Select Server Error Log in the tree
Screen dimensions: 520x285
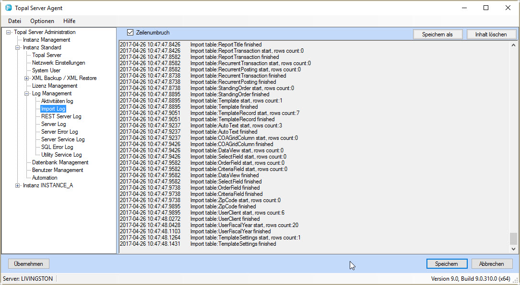59,132
